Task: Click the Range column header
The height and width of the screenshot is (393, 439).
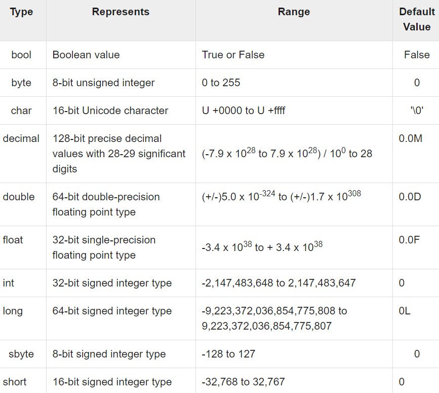Action: click(x=294, y=12)
